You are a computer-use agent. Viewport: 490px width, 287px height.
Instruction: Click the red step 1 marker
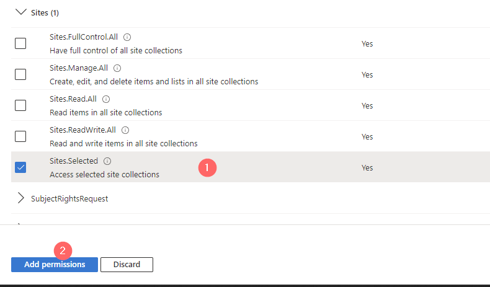click(x=207, y=167)
